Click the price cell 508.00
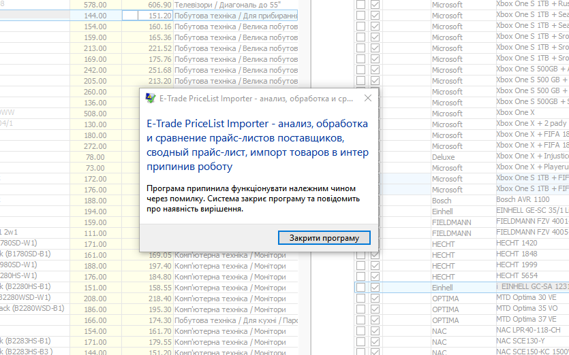Image resolution: width=569 pixels, height=355 pixels. (95, 114)
